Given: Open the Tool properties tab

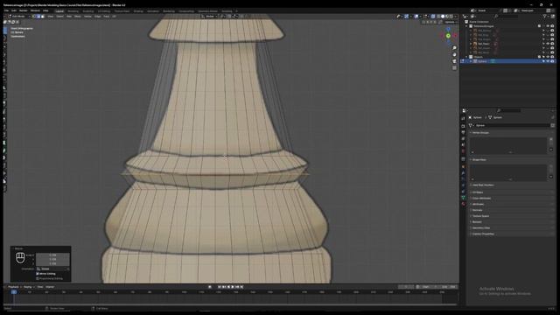Looking at the screenshot, I should click(463, 118).
